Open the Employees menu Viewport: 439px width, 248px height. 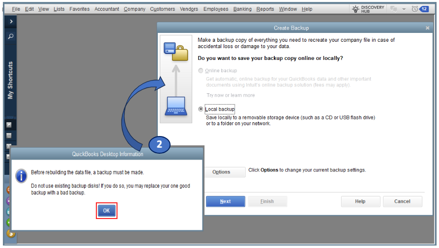coord(216,9)
